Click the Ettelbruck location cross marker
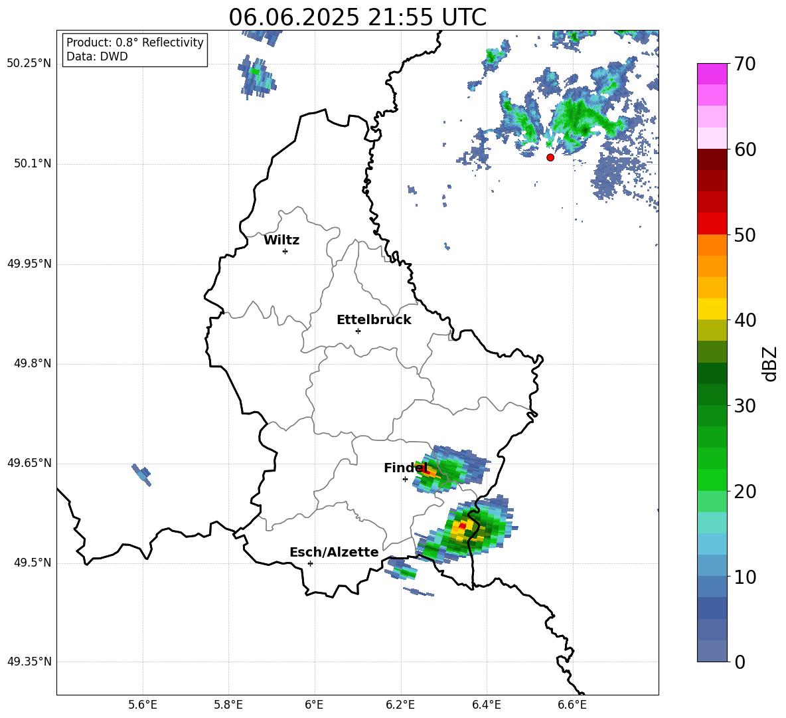Image resolution: width=786 pixels, height=718 pixels. coord(358,331)
